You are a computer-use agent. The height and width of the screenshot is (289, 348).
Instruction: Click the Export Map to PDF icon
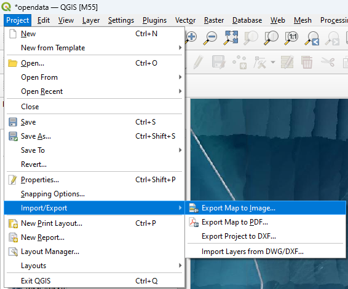(x=194, y=222)
